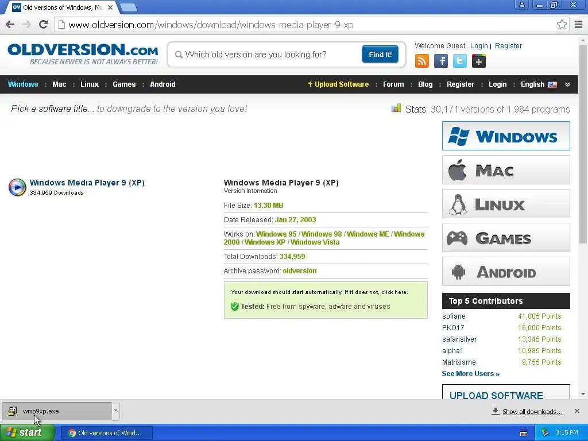Open the Chrome hamburger menu

tap(578, 25)
